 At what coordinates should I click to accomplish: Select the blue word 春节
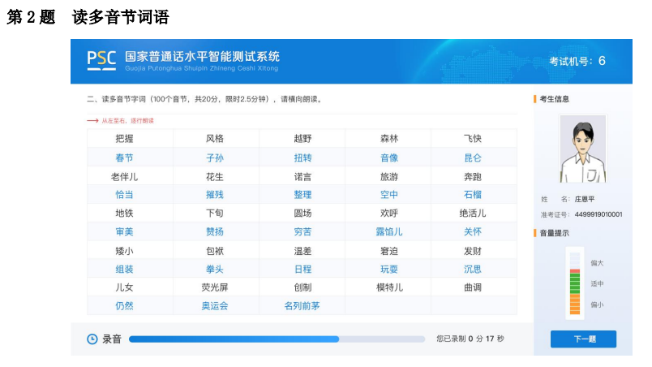pos(124,158)
